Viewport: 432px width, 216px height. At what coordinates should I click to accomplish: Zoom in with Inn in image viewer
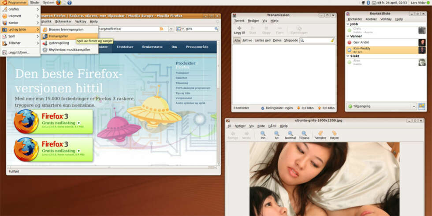[x=263, y=135]
